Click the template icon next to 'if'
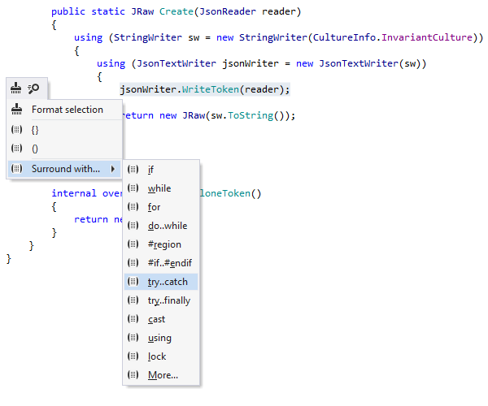Screen dimensions: 488x406 [x=133, y=170]
